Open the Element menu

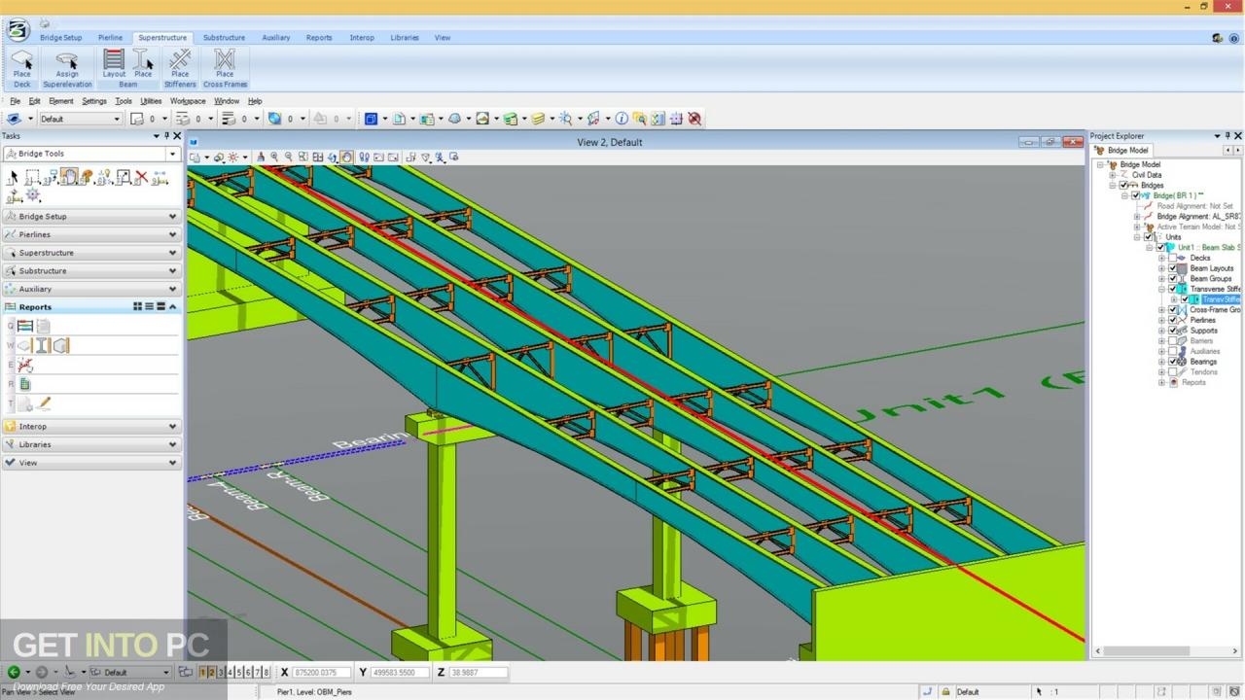(61, 101)
